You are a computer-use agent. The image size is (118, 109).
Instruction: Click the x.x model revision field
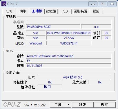(96, 27)
